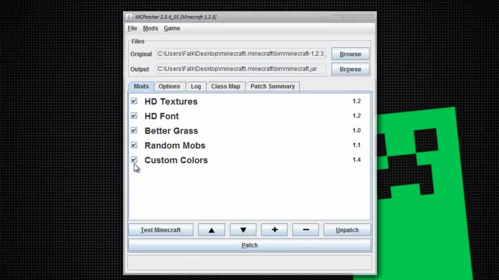Screen dimensions: 499x280
Task: Click the Java icon in the title bar
Action: pos(129,17)
